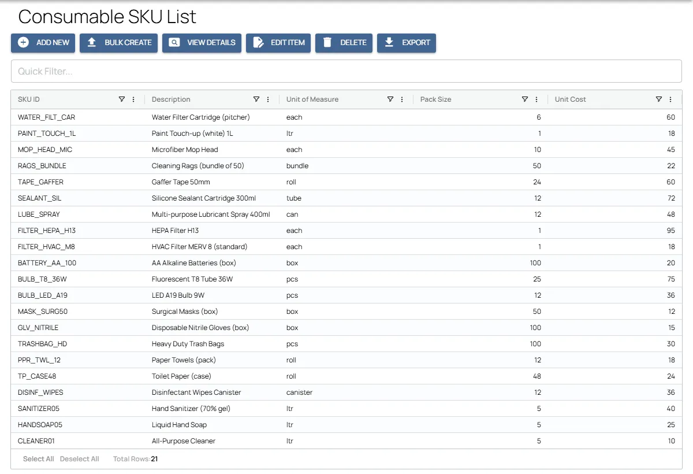This screenshot has height=474, width=693.
Task: Click the trash can icon on Delete
Action: pos(327,42)
